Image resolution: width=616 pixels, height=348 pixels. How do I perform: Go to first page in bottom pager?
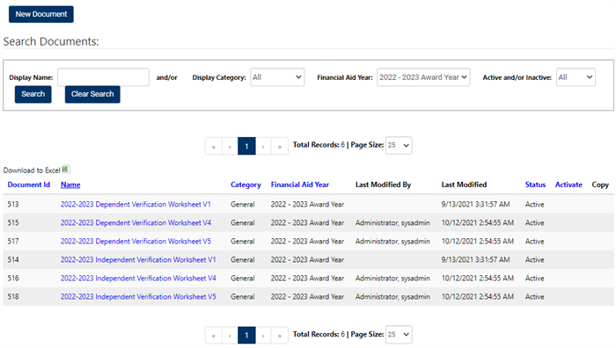point(214,336)
